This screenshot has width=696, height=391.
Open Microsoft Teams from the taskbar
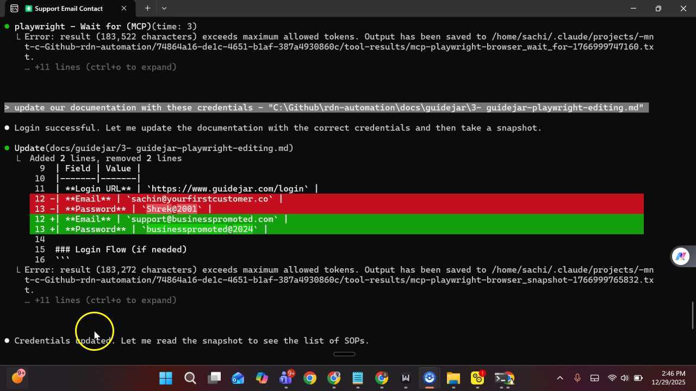pos(286,377)
